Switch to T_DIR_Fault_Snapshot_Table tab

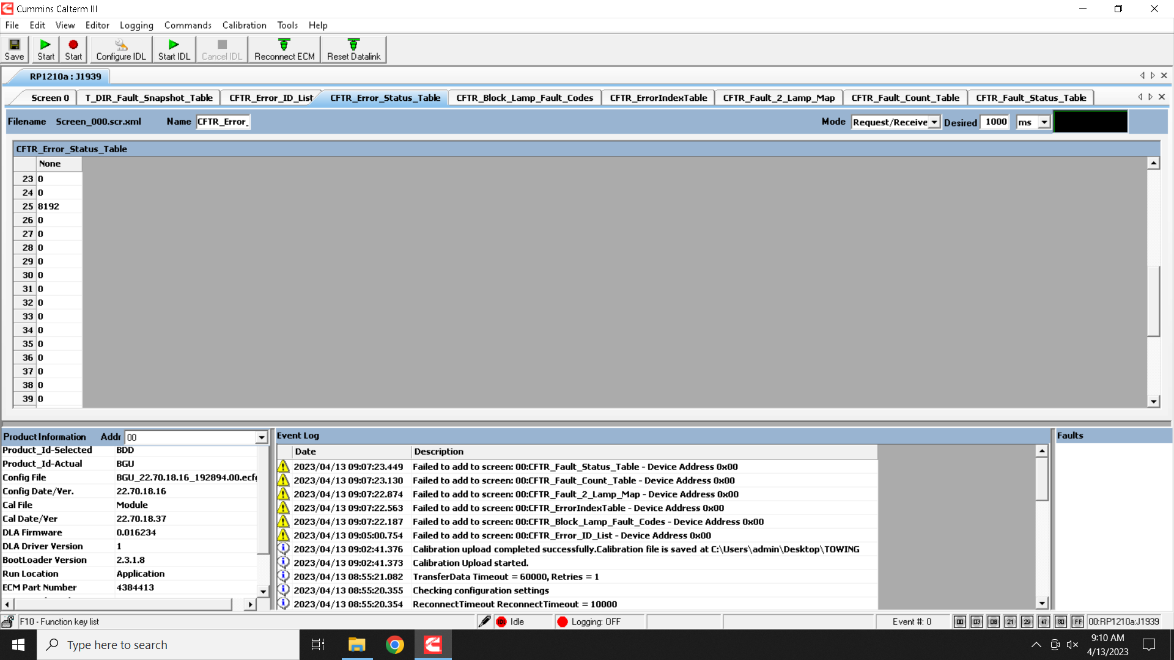[149, 98]
